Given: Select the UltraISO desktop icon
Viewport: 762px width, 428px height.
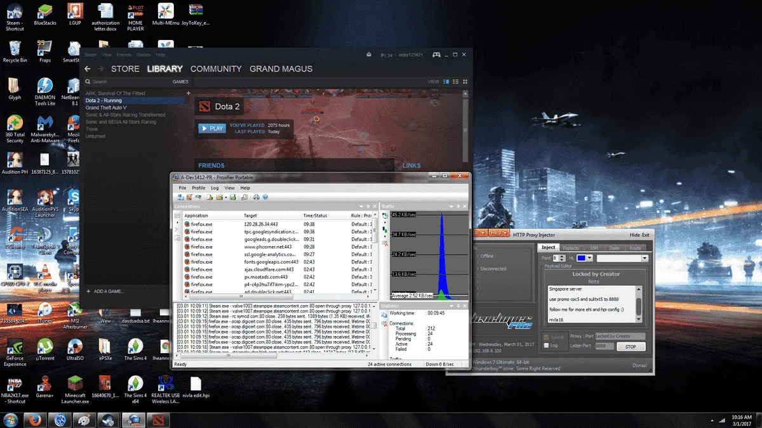Looking at the screenshot, I should (75, 350).
